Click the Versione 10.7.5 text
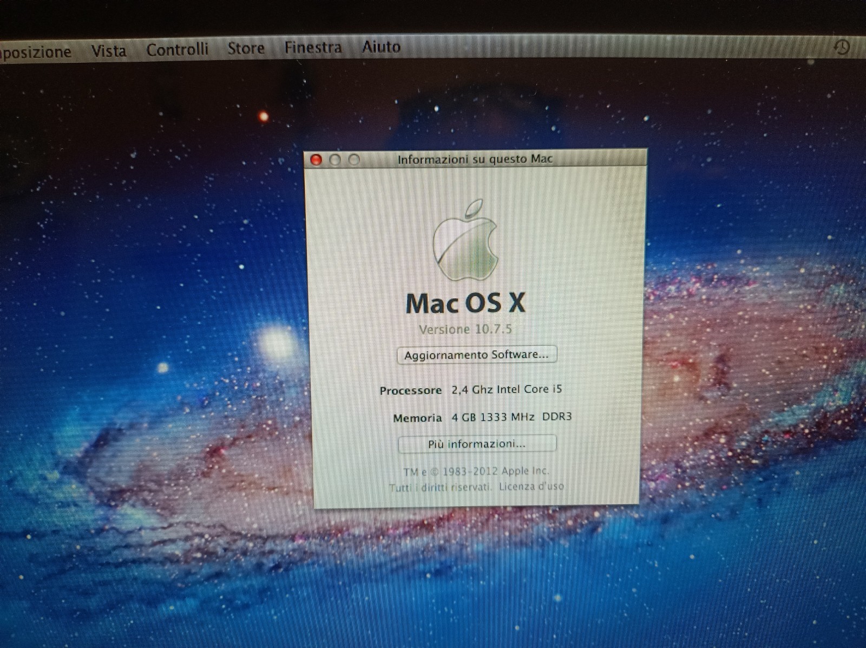Viewport: 866px width, 648px height. (x=465, y=329)
